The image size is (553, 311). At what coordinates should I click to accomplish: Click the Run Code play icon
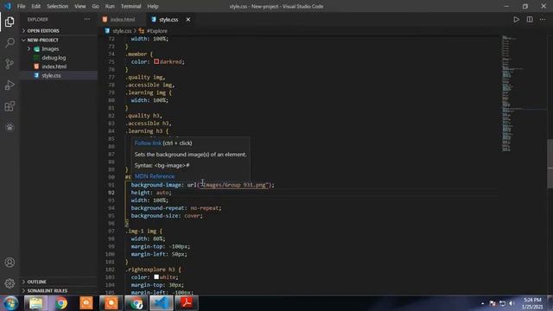pyautogui.click(x=516, y=20)
